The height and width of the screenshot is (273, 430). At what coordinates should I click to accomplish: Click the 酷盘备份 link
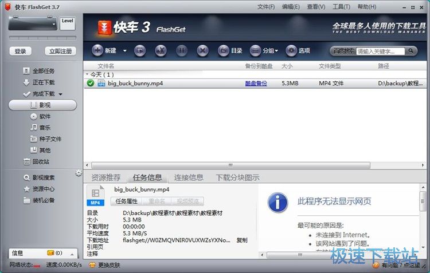coord(256,83)
